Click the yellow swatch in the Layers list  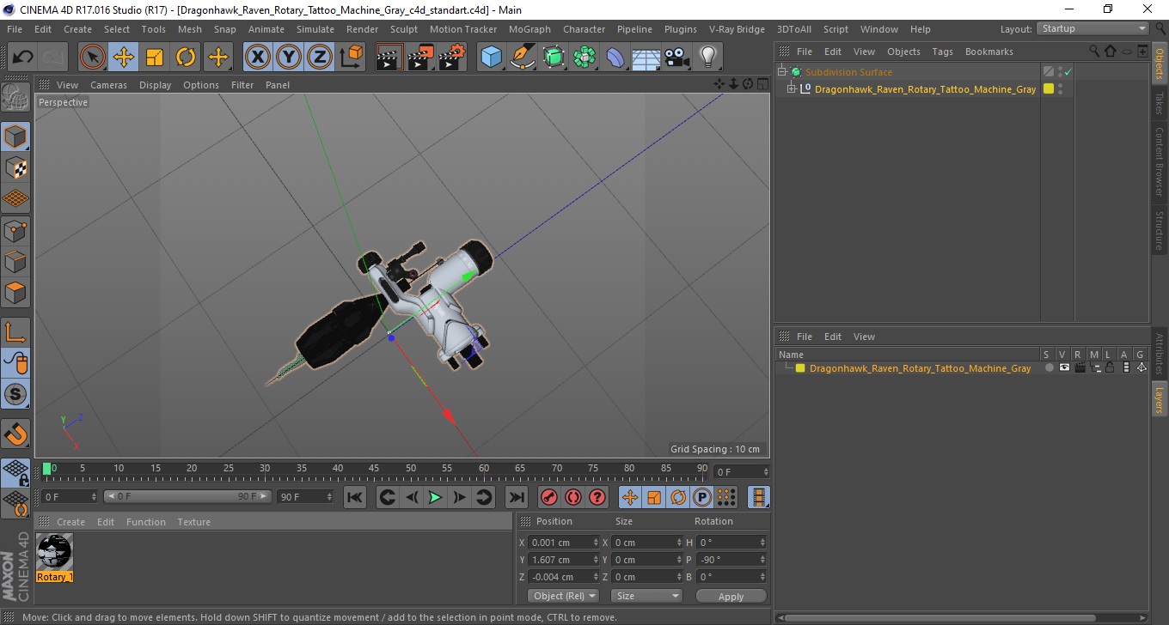[800, 368]
